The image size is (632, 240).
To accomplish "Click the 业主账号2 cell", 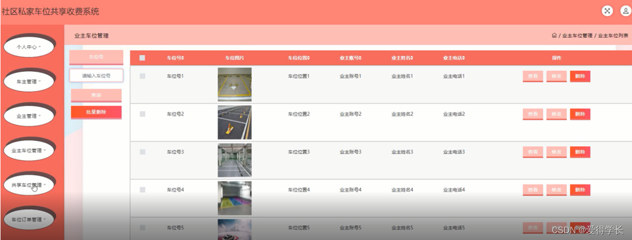I will [351, 114].
